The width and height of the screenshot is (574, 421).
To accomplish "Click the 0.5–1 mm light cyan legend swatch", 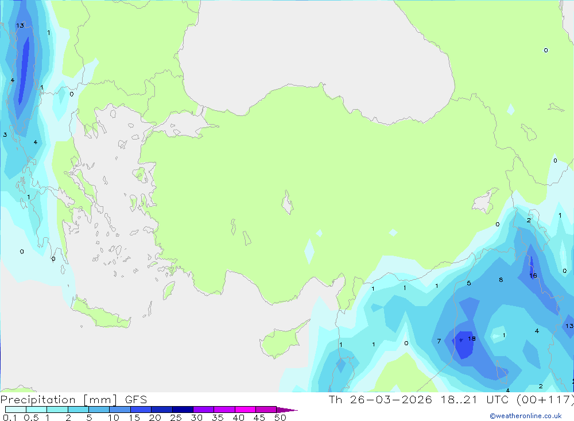I will click(36, 410).
